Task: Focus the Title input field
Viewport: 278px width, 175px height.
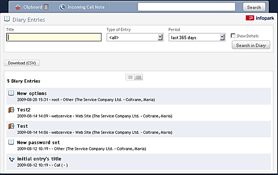Action: point(54,37)
